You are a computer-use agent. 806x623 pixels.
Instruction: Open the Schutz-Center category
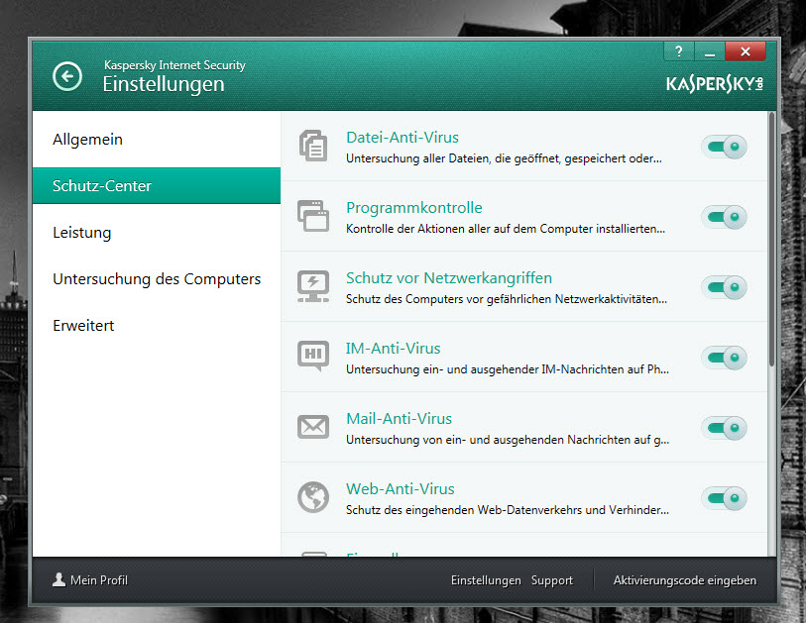tap(157, 185)
